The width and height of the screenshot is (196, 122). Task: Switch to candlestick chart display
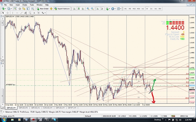[x=79, y=9]
